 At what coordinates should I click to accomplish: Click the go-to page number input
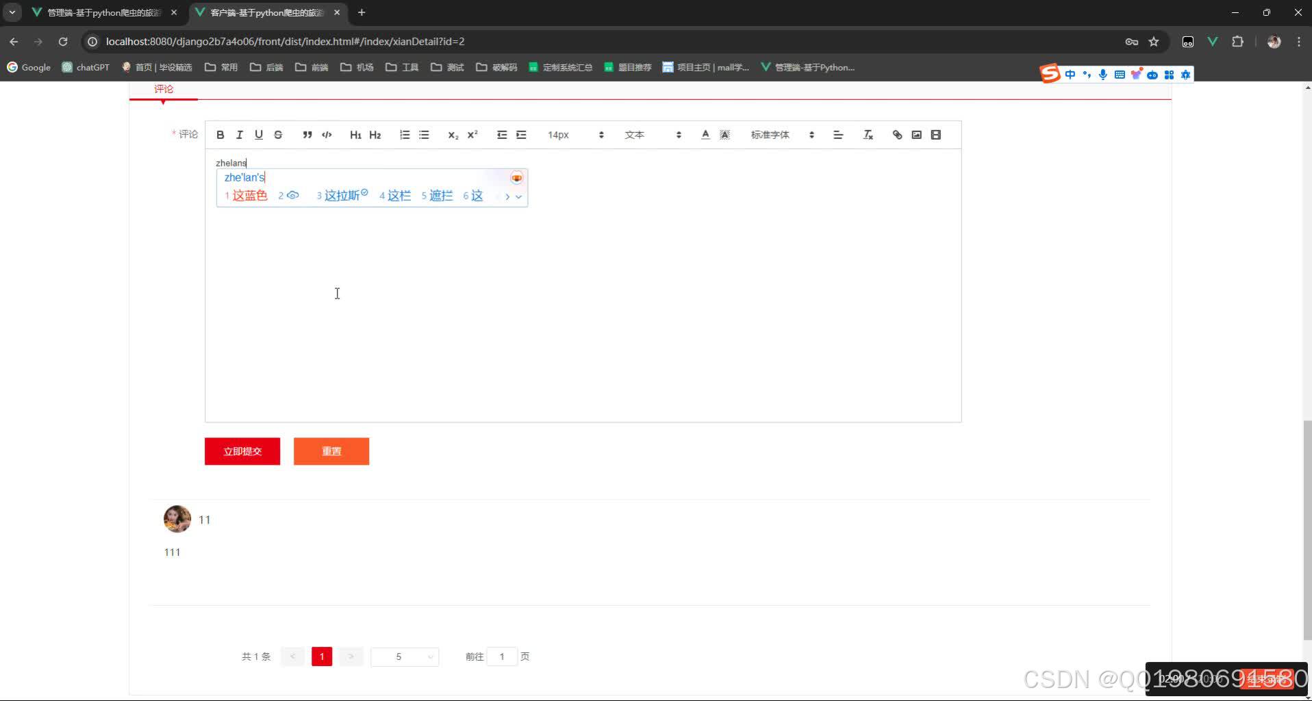[502, 657]
